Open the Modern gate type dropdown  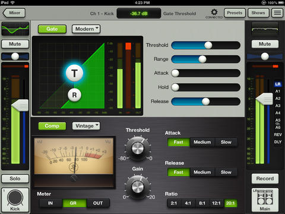(x=86, y=29)
